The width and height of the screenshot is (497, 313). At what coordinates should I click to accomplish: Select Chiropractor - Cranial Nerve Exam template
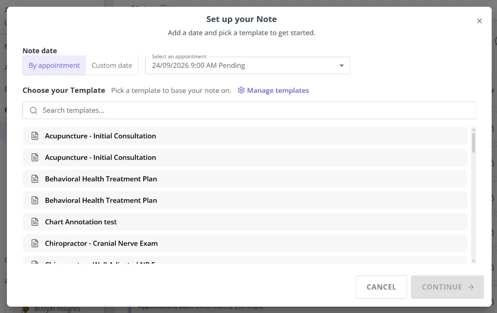(245, 243)
